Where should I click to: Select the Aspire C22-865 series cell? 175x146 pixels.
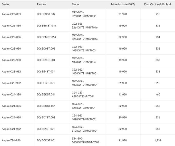(x=11, y=14)
